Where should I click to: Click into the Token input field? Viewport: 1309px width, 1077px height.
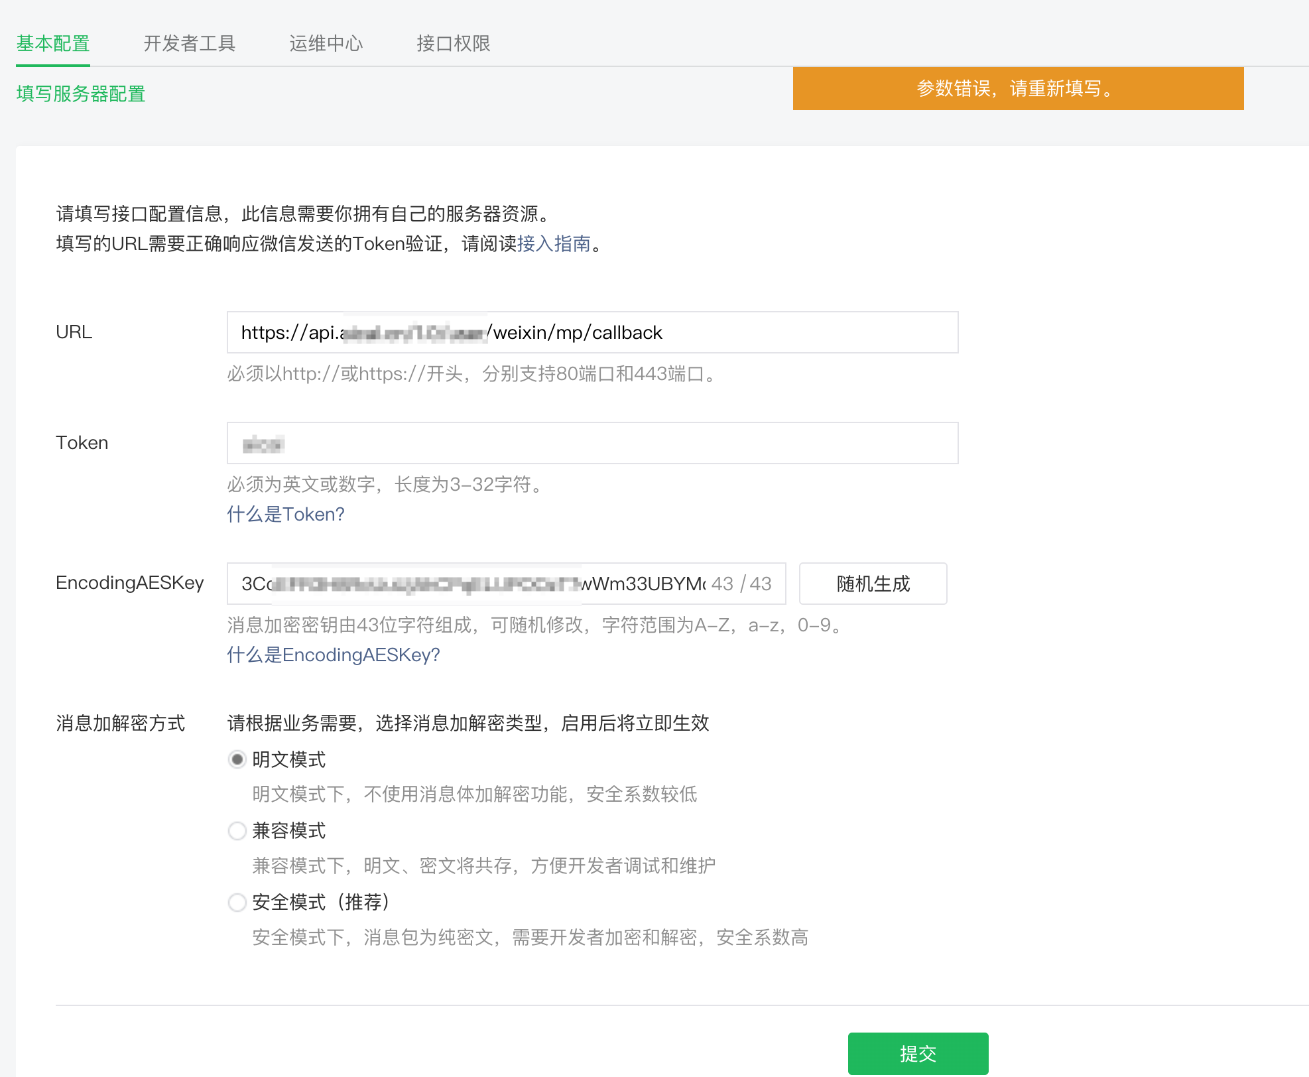pyautogui.click(x=592, y=443)
